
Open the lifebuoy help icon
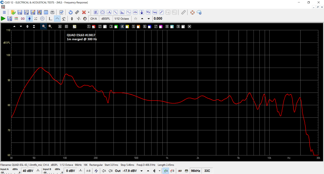(x=193, y=12)
